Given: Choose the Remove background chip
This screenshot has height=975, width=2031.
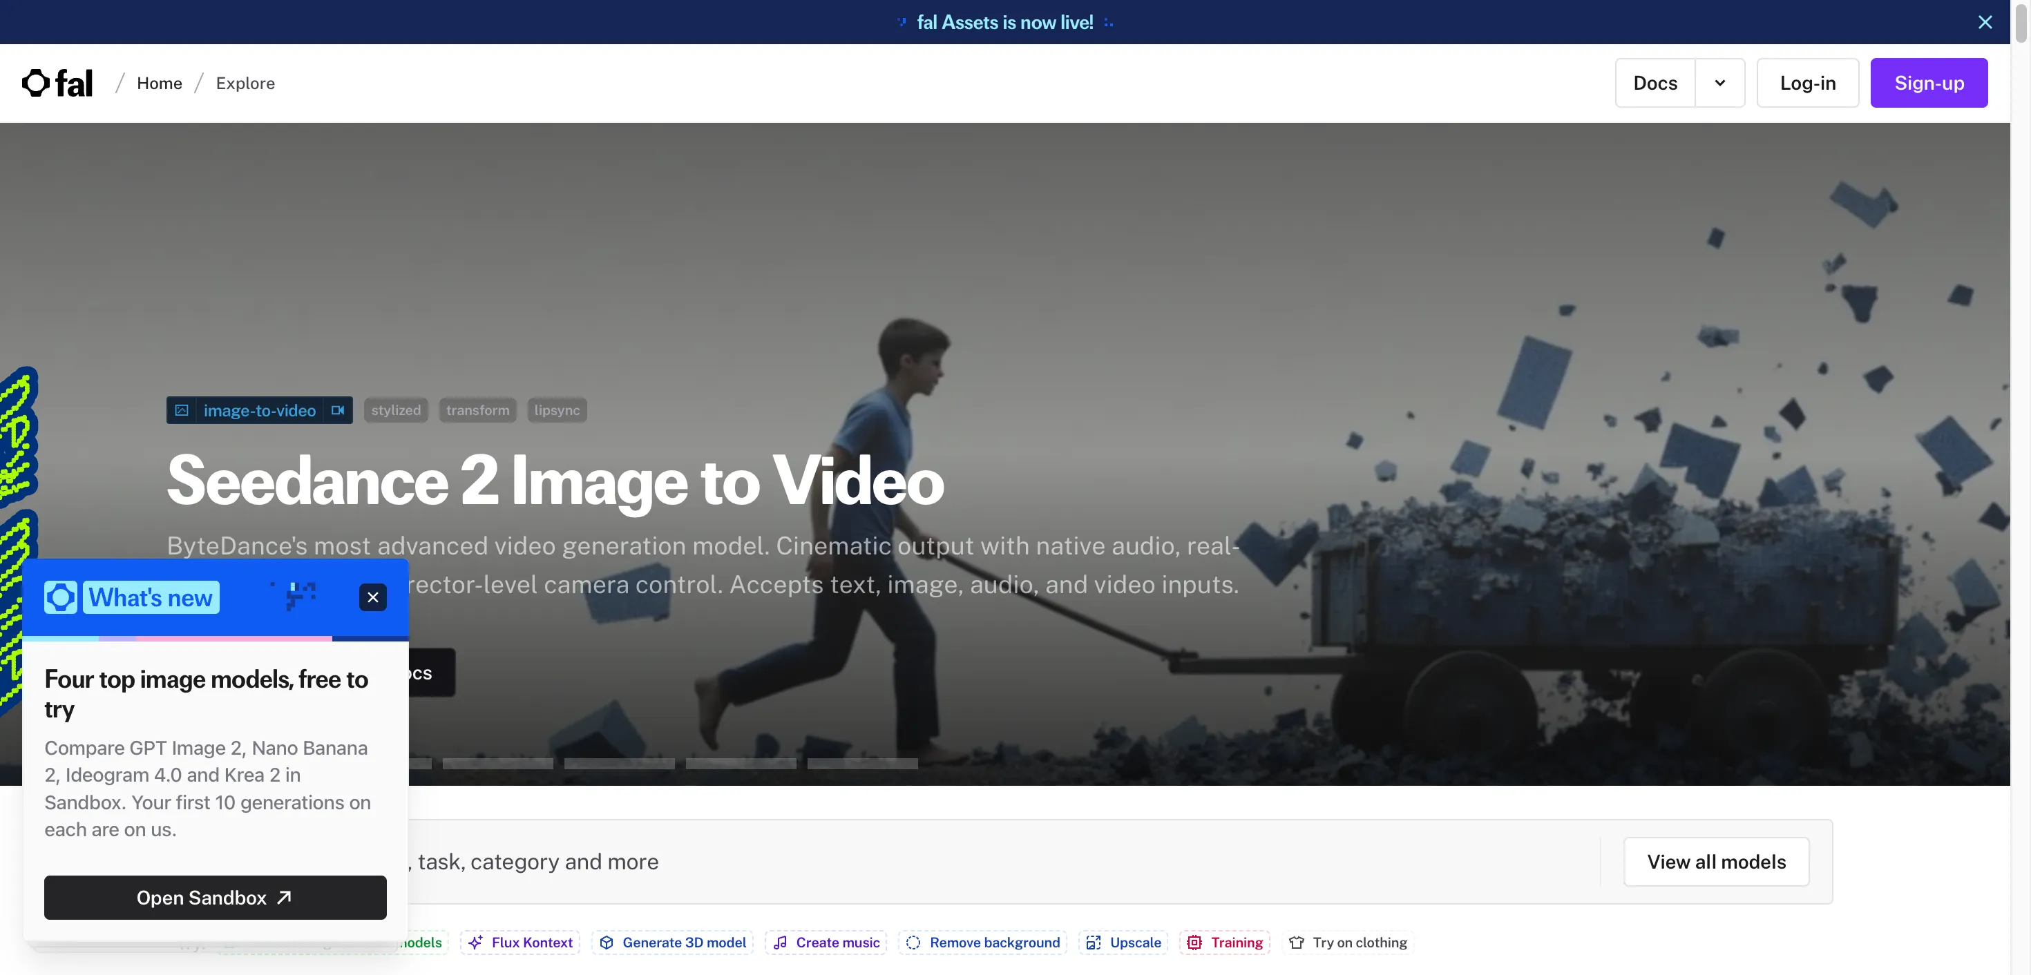Looking at the screenshot, I should tap(982, 942).
